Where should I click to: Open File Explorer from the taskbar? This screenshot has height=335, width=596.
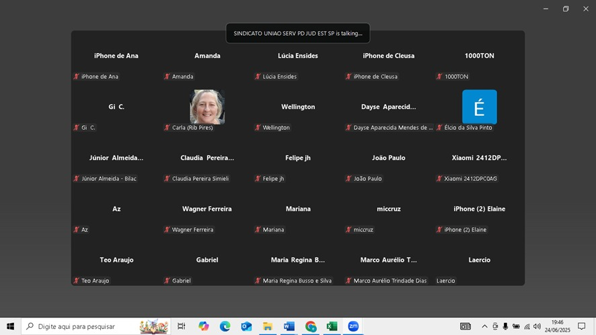click(x=268, y=326)
